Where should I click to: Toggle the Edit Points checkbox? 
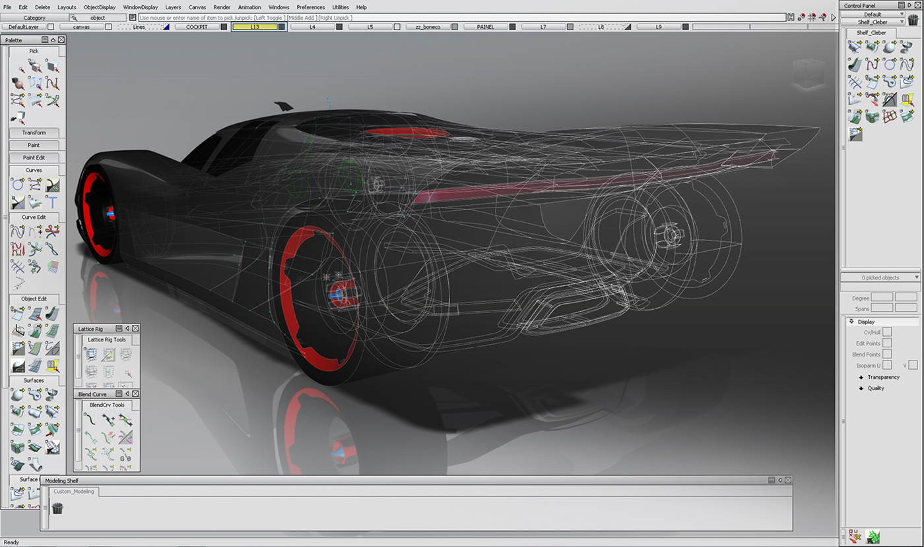click(887, 343)
